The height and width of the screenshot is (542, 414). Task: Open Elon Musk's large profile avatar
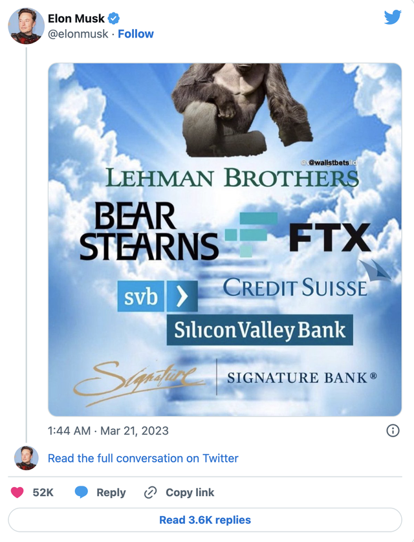26,26
